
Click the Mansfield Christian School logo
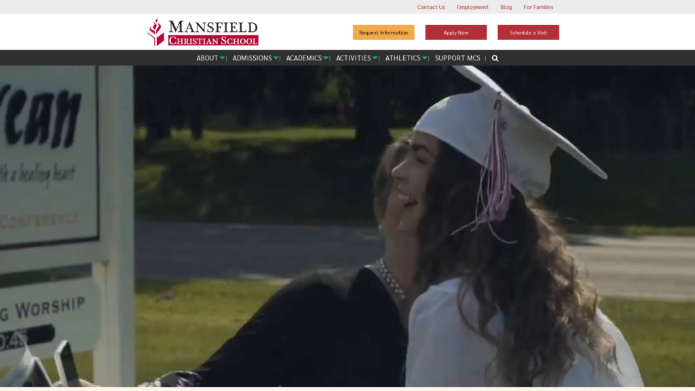click(x=203, y=33)
